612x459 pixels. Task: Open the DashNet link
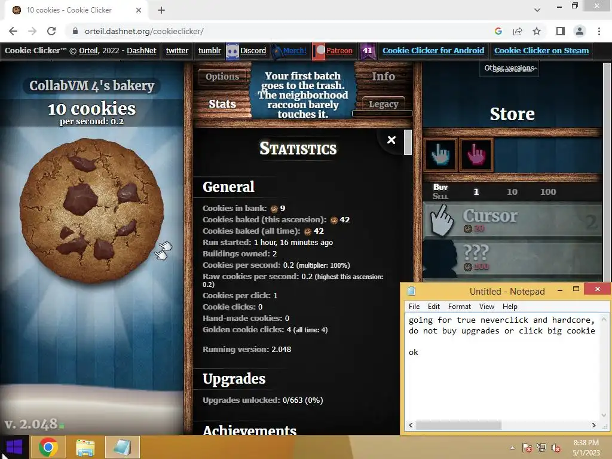tap(141, 50)
